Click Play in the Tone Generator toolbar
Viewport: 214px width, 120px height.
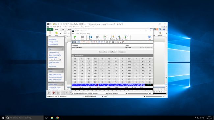[75, 37]
